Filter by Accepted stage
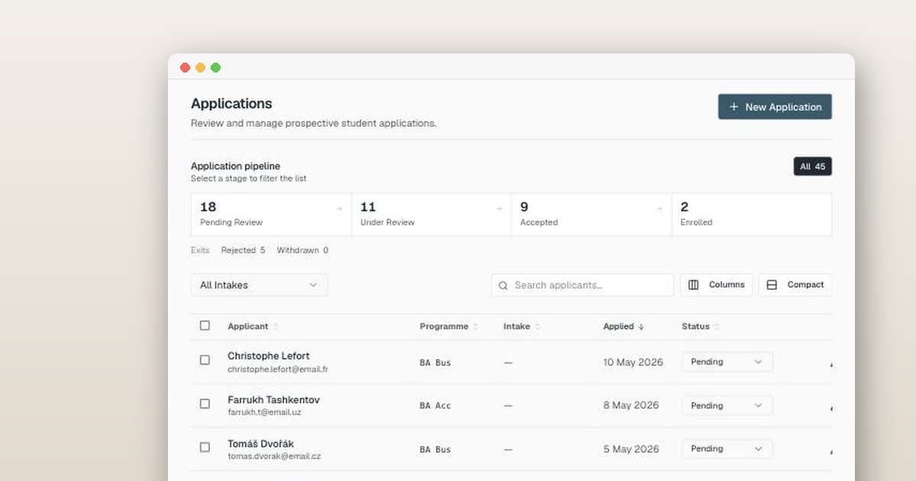 pyautogui.click(x=592, y=215)
